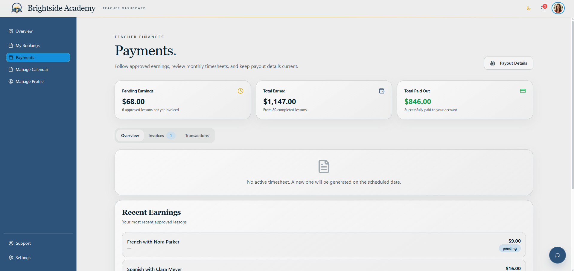Click the $1,147.00 total earned value
This screenshot has width=574, height=271.
280,102
